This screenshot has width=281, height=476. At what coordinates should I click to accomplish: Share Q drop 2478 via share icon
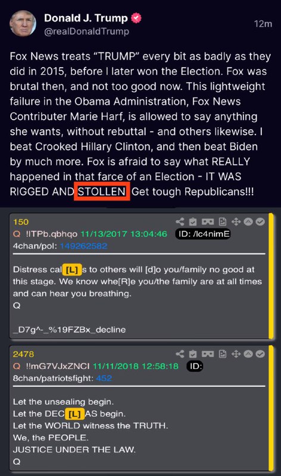(x=180, y=354)
